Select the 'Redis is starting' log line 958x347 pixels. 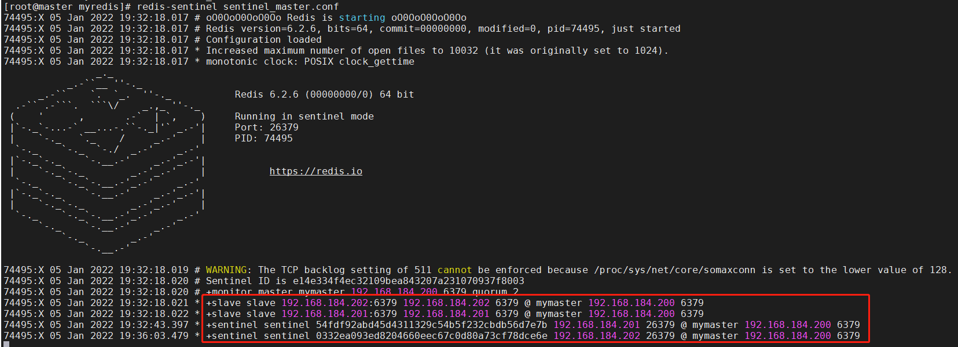[x=235, y=17]
